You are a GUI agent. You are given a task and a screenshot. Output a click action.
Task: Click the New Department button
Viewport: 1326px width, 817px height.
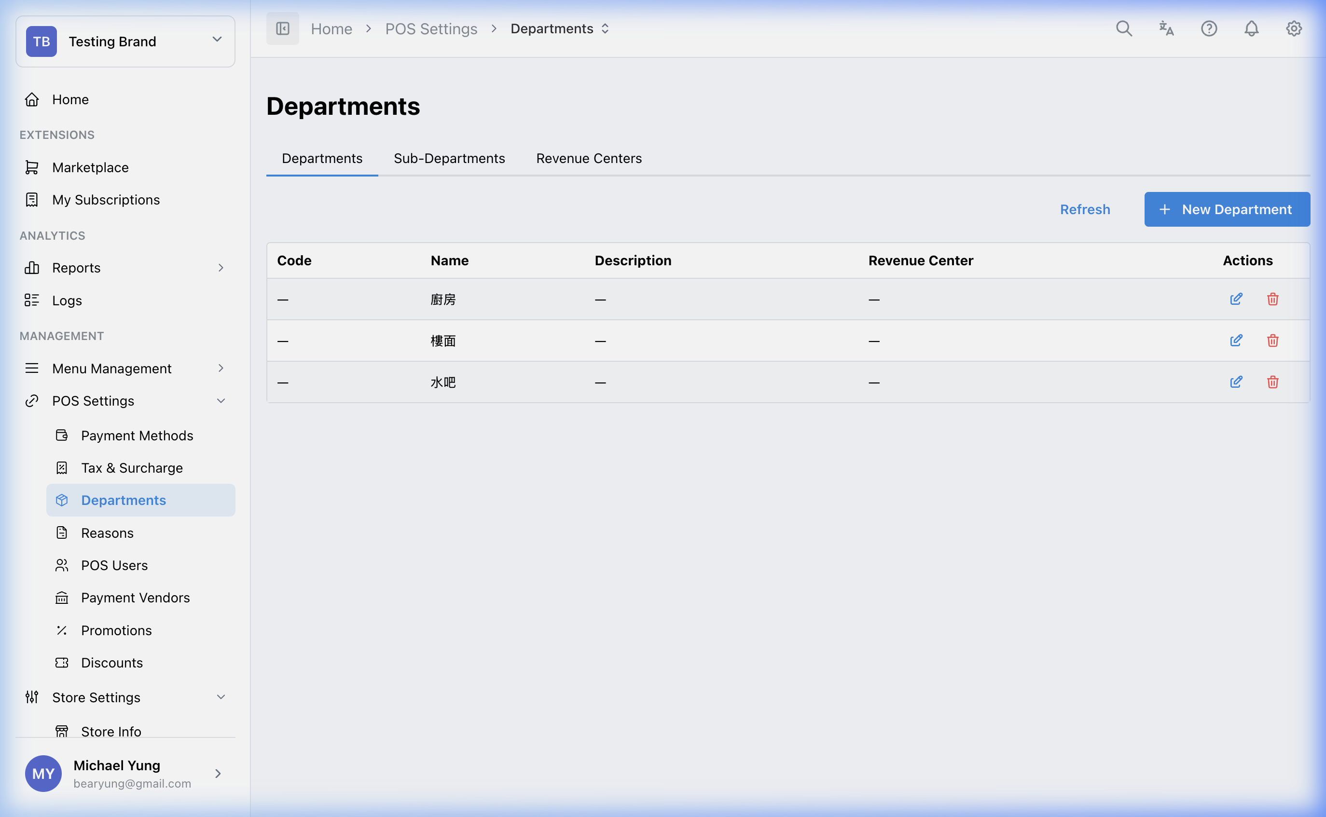tap(1227, 209)
